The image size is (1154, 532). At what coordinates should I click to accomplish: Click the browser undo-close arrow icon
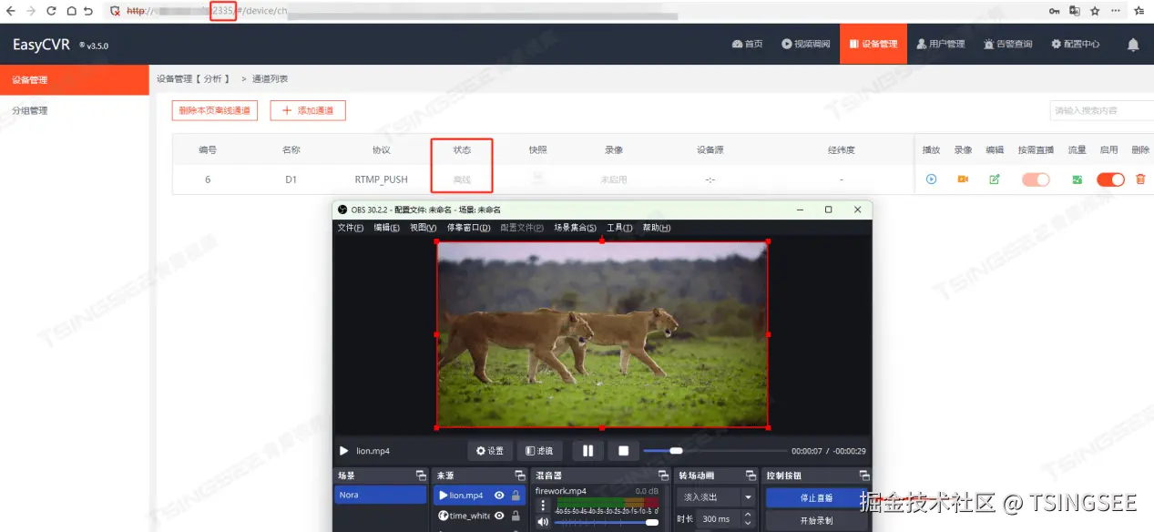tap(88, 11)
